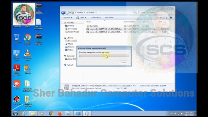Screen dimensions: 208x117
Task: Sort by Date modified column header
Action: [x=129, y=22]
